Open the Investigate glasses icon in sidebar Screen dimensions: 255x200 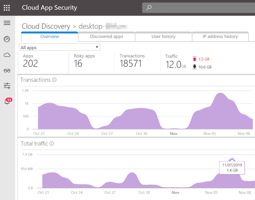tap(7, 71)
